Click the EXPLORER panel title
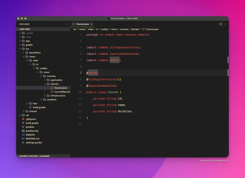Screen dimensions: 245x178 coord(24,24)
